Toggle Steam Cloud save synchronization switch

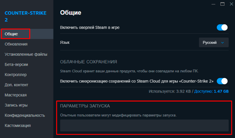pos(222,81)
